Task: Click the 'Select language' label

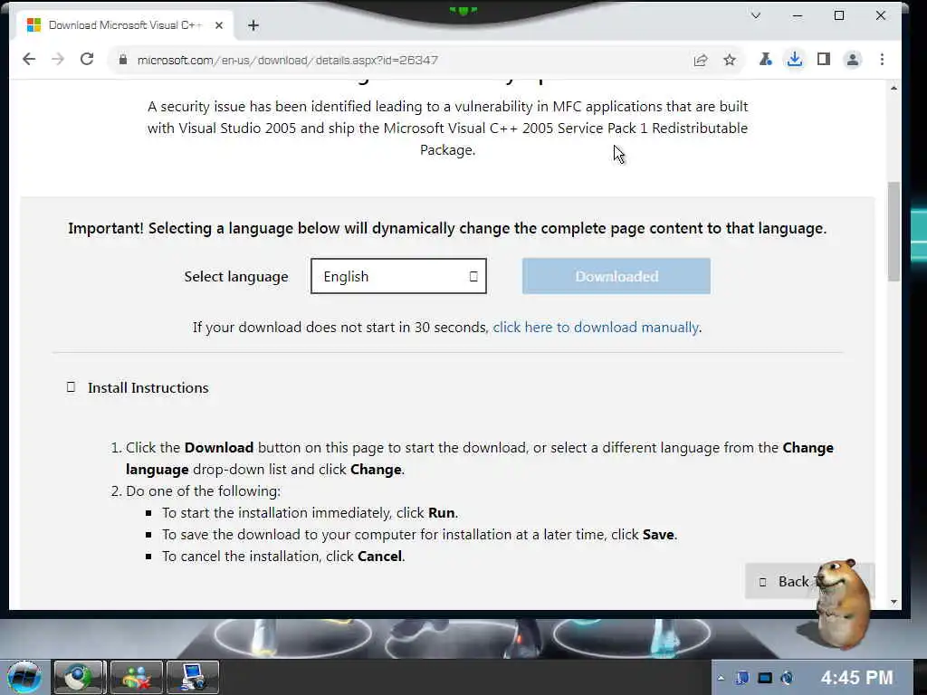Action: (x=236, y=277)
